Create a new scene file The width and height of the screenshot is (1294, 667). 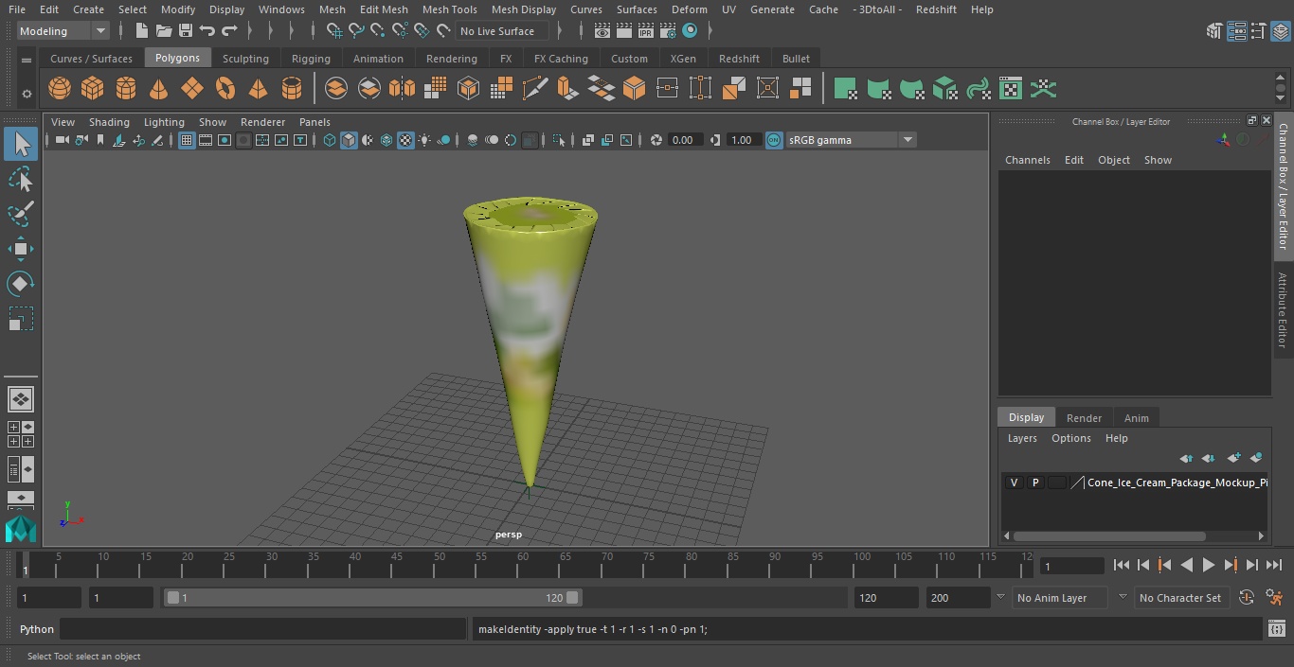tap(141, 31)
